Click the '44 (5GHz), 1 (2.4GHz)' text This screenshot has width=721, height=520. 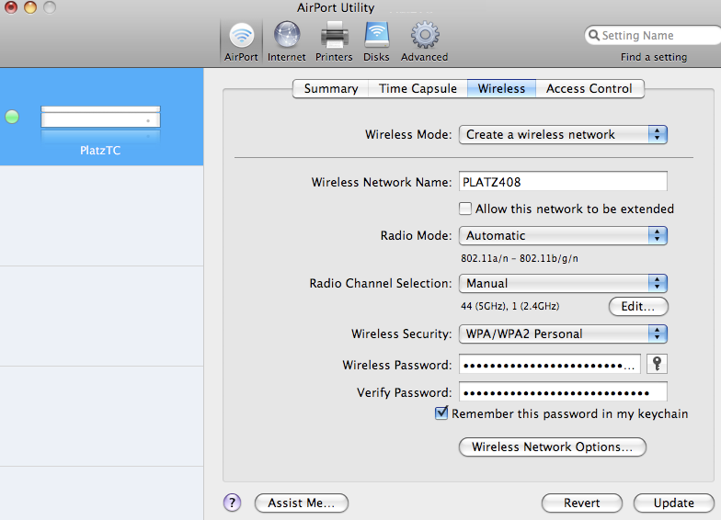point(509,306)
